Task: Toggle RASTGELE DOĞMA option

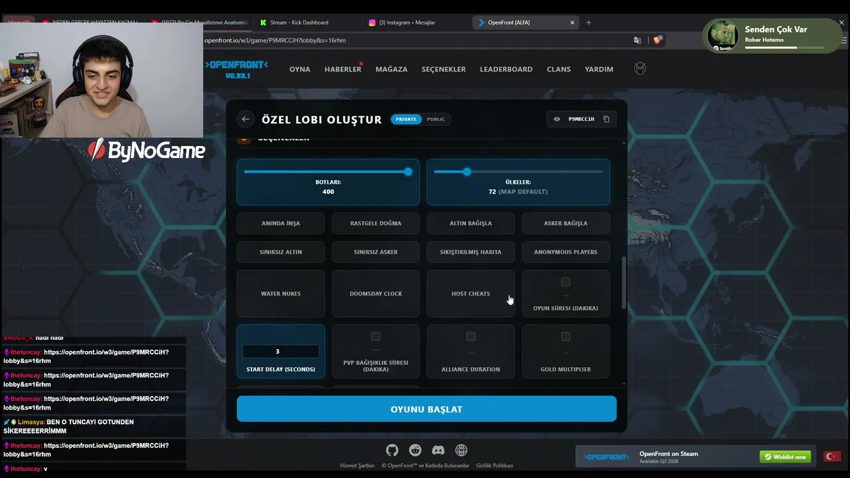Action: coord(376,223)
